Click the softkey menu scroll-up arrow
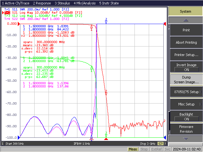This screenshot has width=203, height=152. (186, 20)
